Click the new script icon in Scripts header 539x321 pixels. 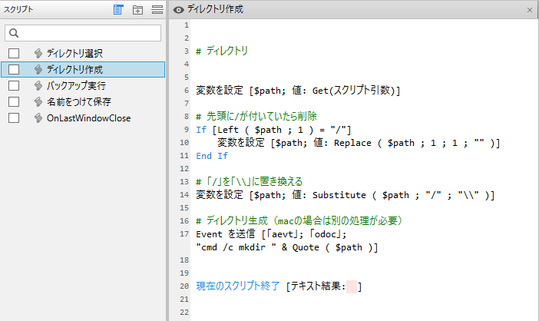118,10
